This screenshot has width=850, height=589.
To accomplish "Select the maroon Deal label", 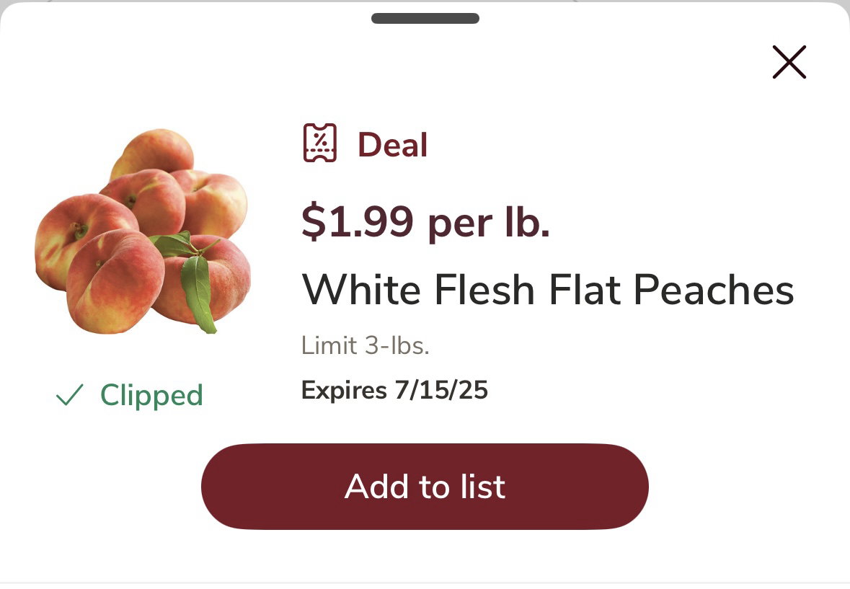I will (392, 144).
